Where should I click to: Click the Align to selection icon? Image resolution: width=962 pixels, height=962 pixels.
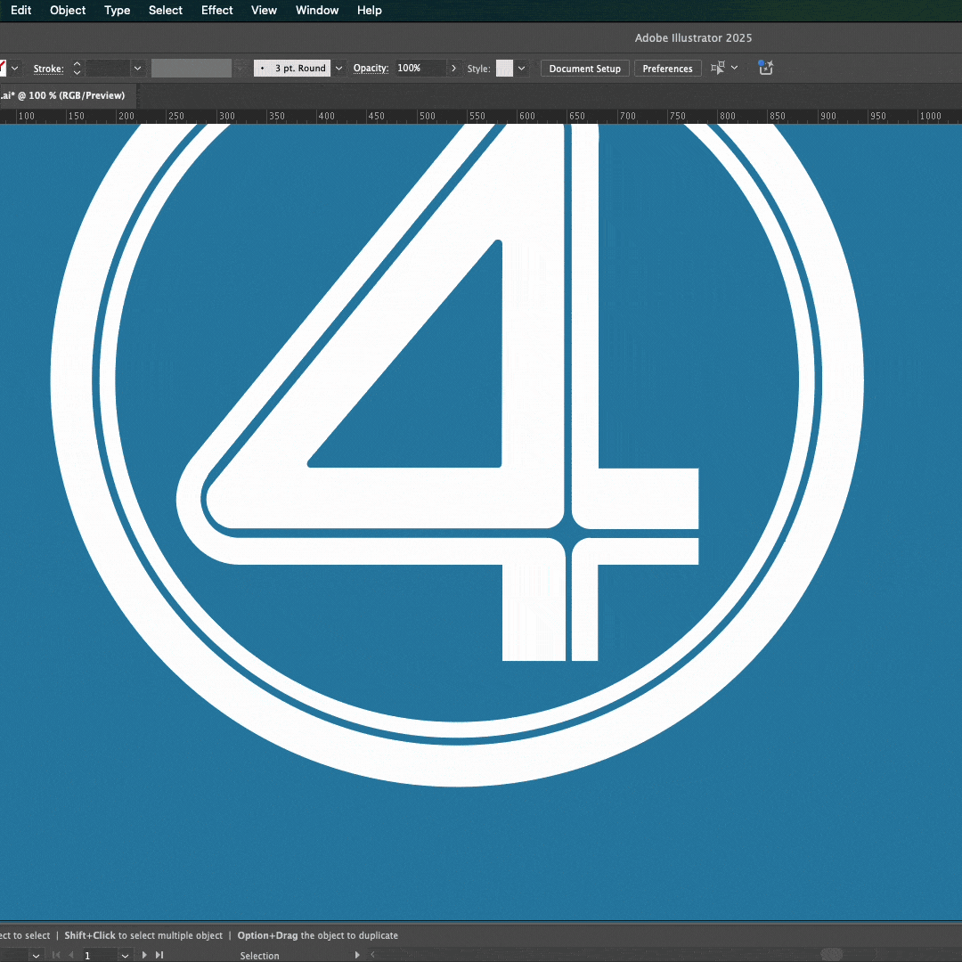717,68
